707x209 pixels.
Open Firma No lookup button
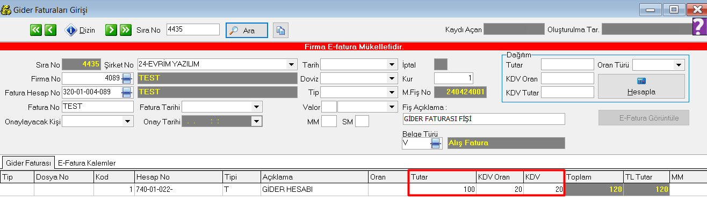pyautogui.click(x=127, y=78)
